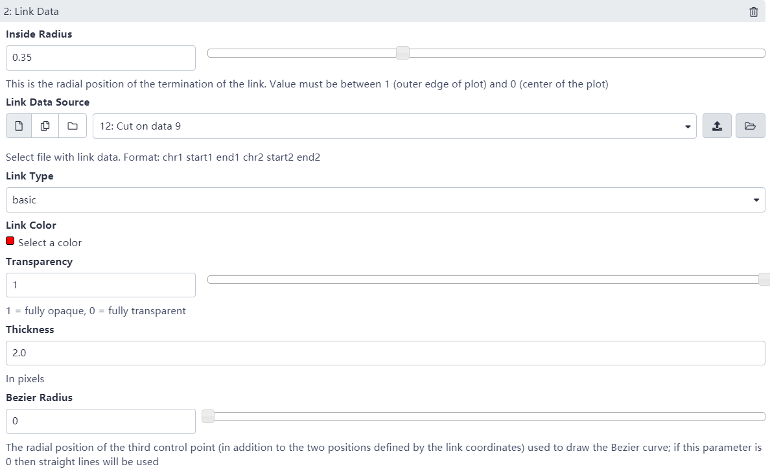Open the Link Data Source dropdown
This screenshot has height=471, width=770.
394,126
